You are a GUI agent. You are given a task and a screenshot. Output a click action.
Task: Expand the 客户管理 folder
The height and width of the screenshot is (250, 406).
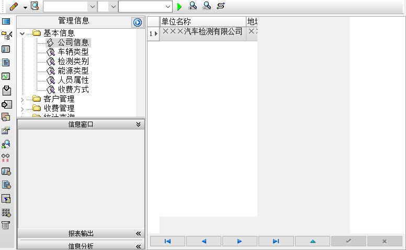tap(22, 100)
